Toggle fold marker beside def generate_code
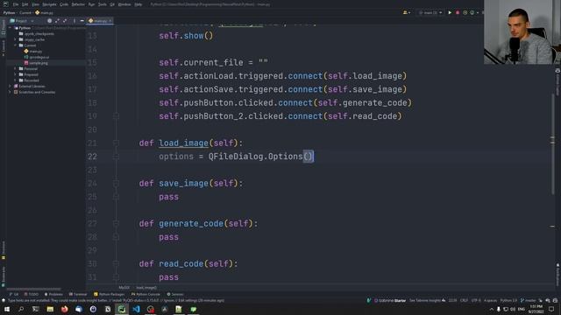 coord(116,224)
